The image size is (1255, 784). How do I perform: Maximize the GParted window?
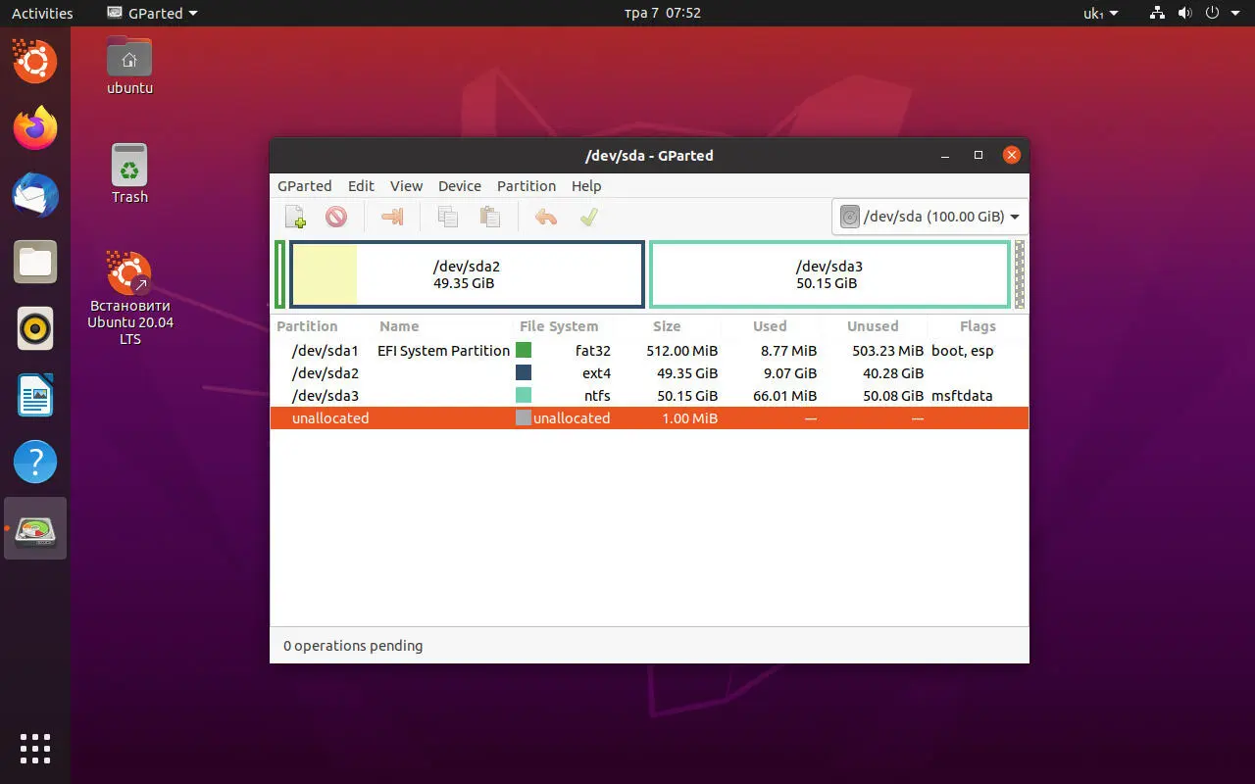tap(978, 155)
